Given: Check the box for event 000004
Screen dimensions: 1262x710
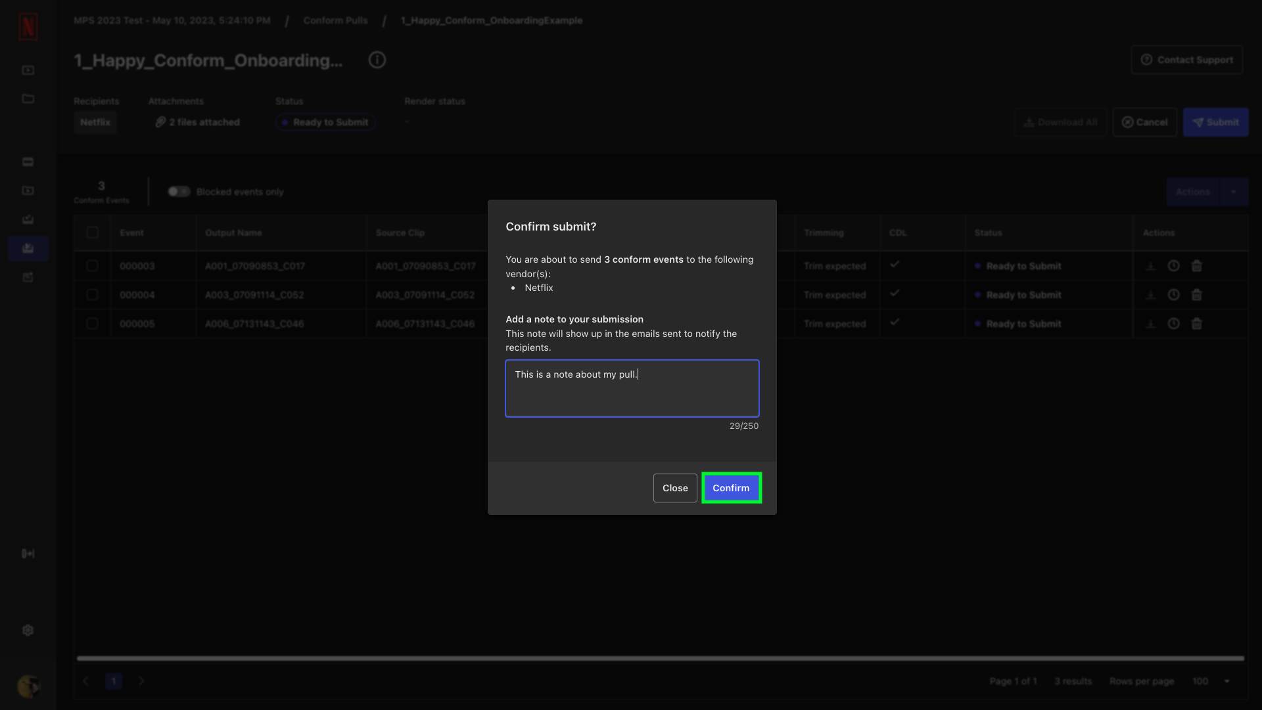Looking at the screenshot, I should tap(92, 295).
